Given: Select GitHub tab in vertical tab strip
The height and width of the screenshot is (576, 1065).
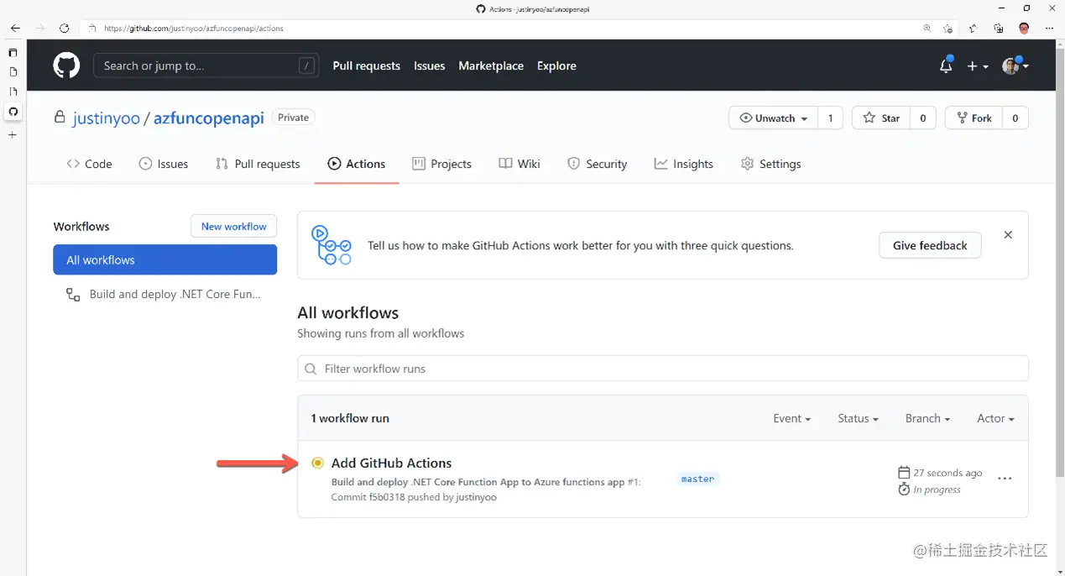Looking at the screenshot, I should [13, 112].
